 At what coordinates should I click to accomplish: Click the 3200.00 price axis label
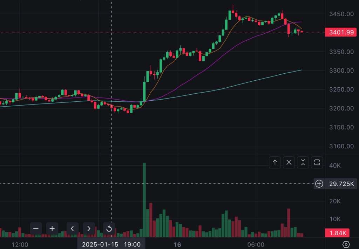coord(341,108)
